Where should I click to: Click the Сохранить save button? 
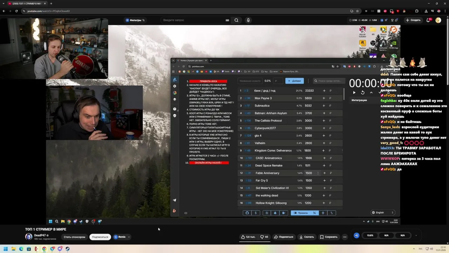329,237
